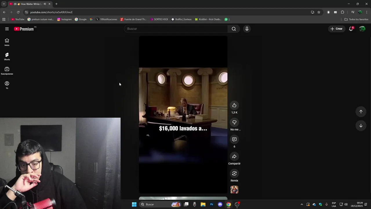Go back in the browser

tap(4, 12)
